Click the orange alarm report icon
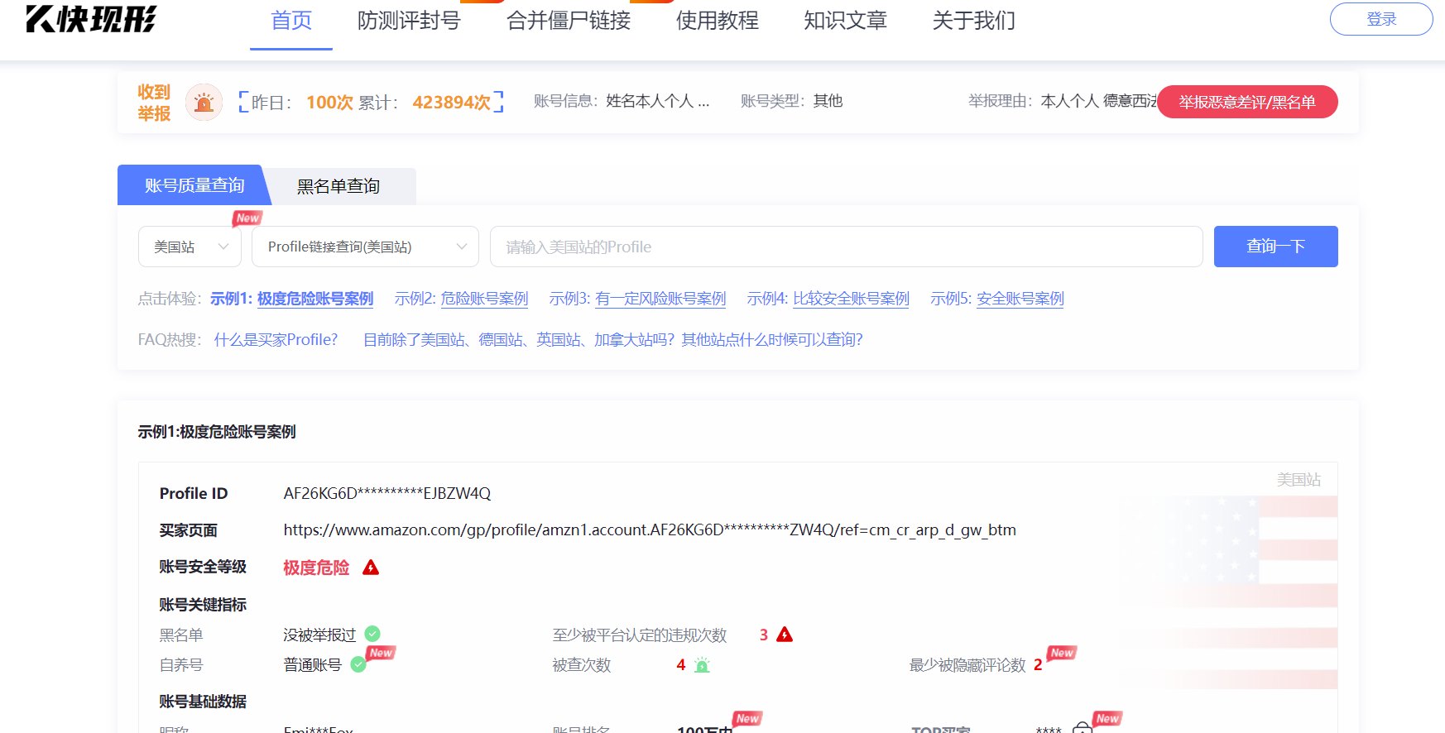The height and width of the screenshot is (733, 1445). coord(204,103)
